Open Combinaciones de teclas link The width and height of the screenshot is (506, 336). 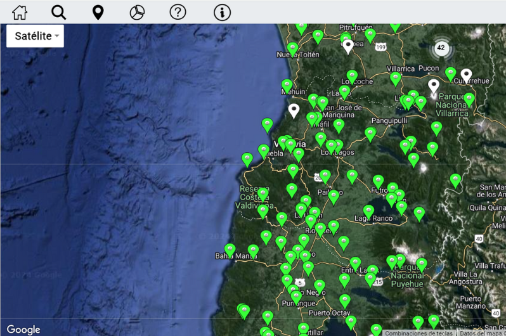[418, 333]
